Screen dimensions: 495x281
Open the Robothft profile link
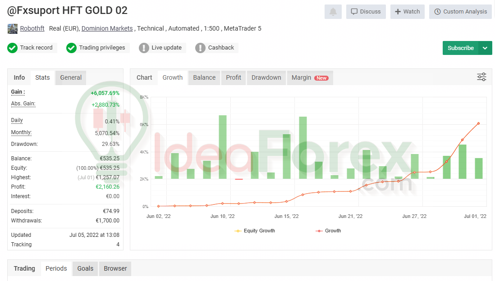pyautogui.click(x=32, y=28)
